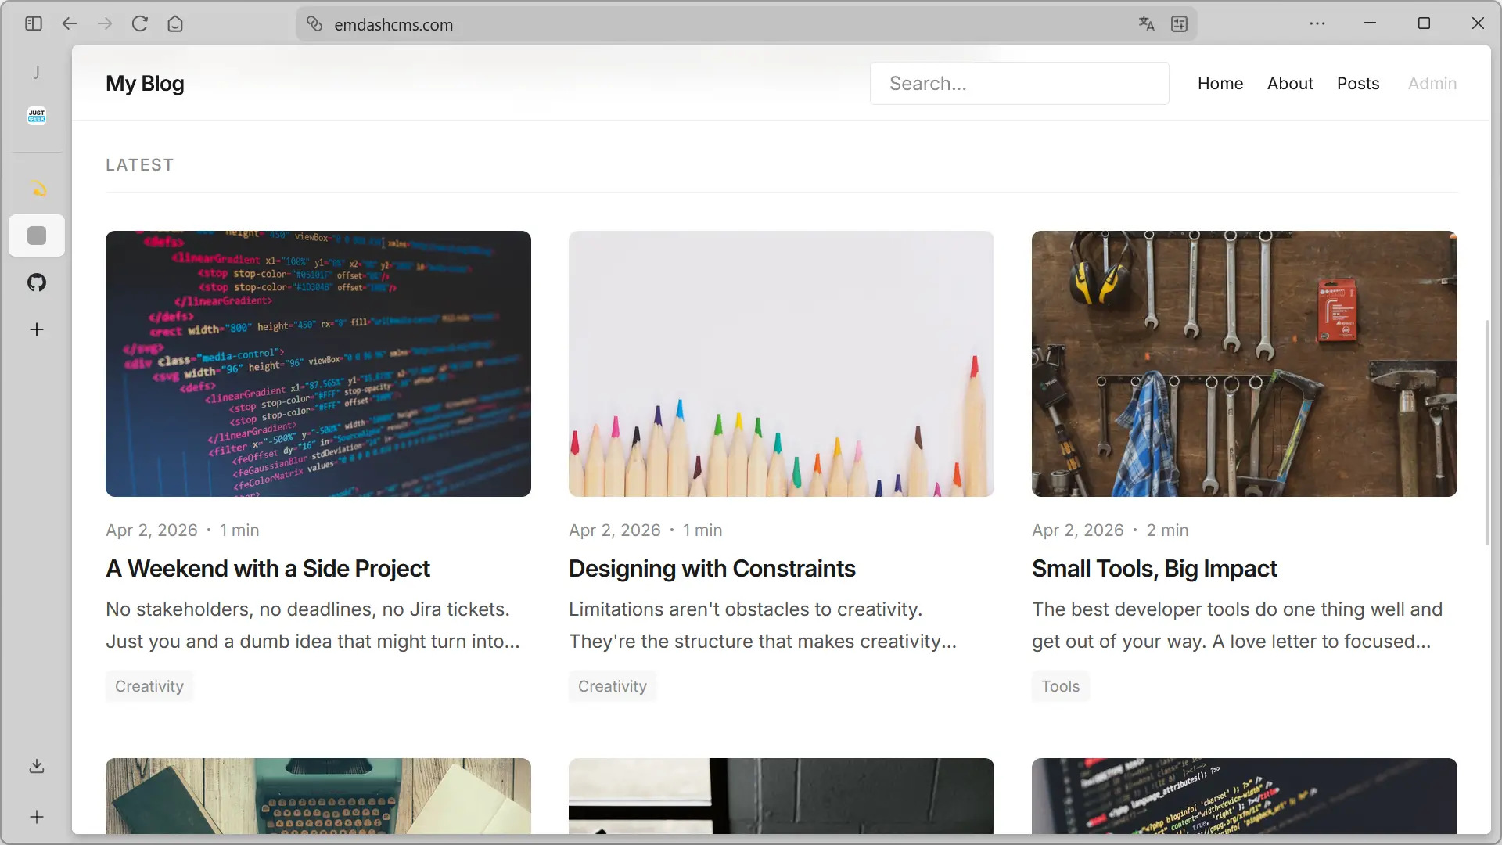Image resolution: width=1502 pixels, height=845 pixels.
Task: Click the Tools category tag
Action: pos(1060,686)
